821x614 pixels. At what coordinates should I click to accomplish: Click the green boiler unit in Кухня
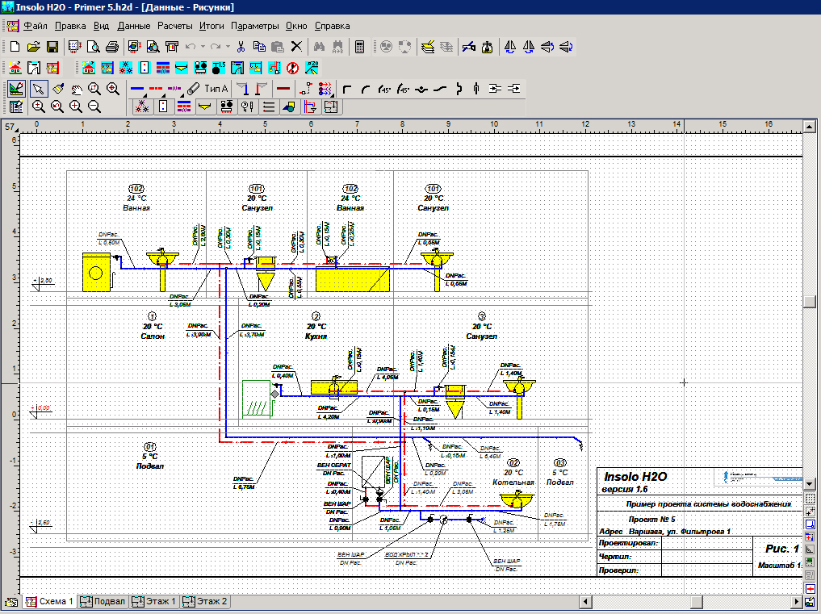coord(257,399)
